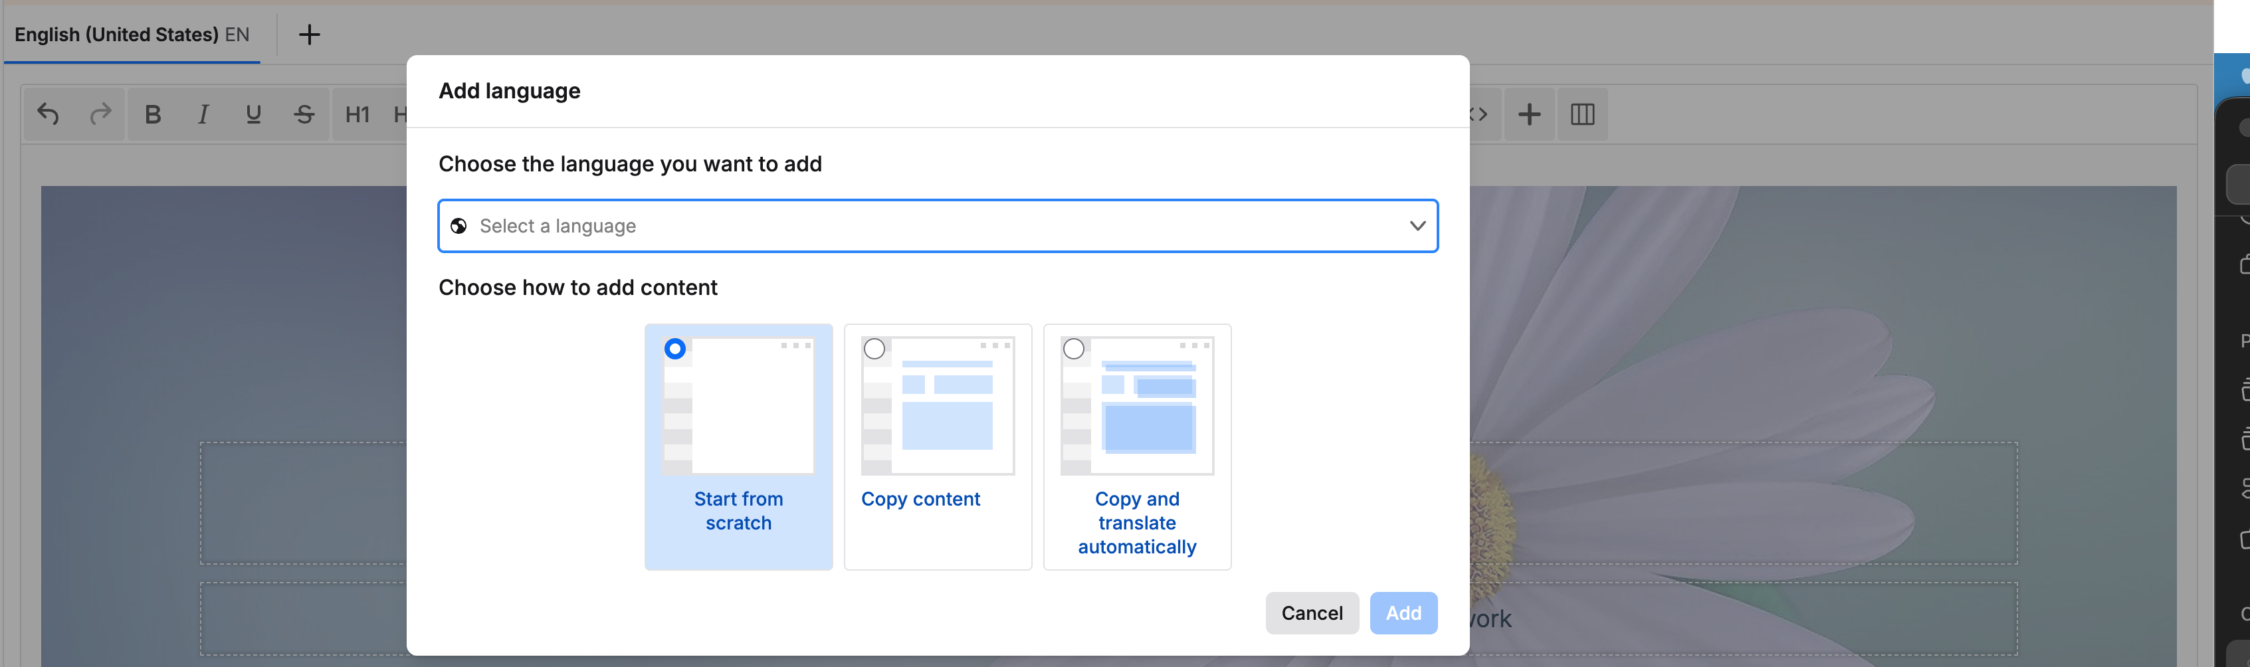Viewport: 2250px width, 667px height.
Task: Toggle bold formatting
Action: pos(153,114)
